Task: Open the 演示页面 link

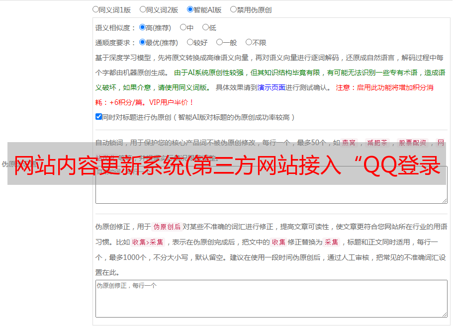Action: click(272, 87)
